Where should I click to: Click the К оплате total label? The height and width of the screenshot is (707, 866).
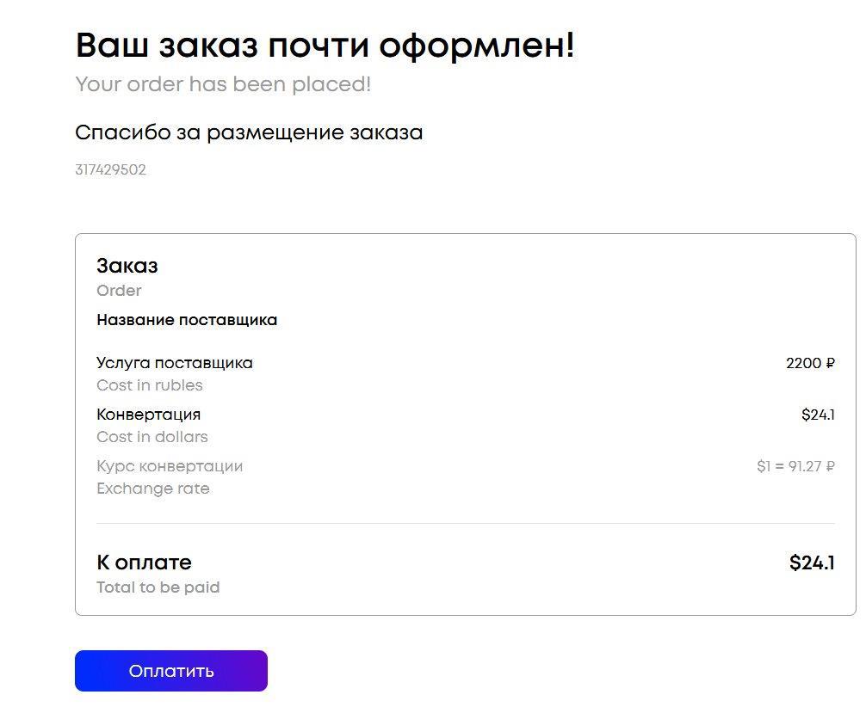144,563
